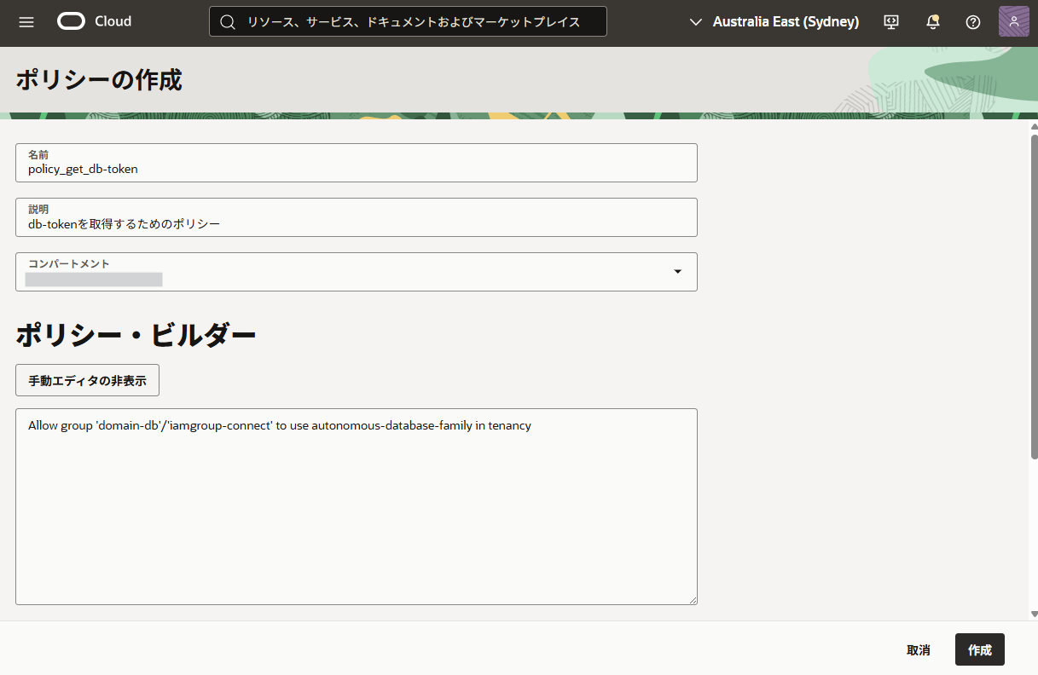Click the magnifier icon in the search bar
Viewport: 1038px width, 675px height.
pyautogui.click(x=227, y=21)
